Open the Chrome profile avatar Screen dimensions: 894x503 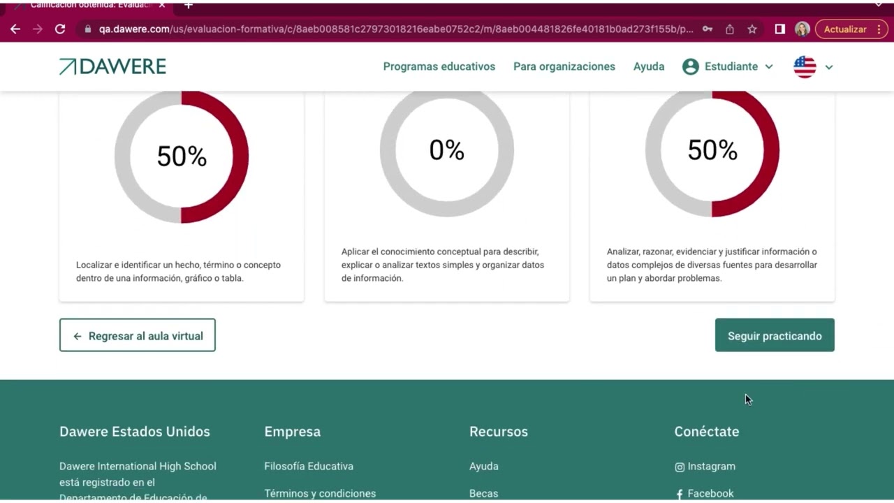coord(802,29)
